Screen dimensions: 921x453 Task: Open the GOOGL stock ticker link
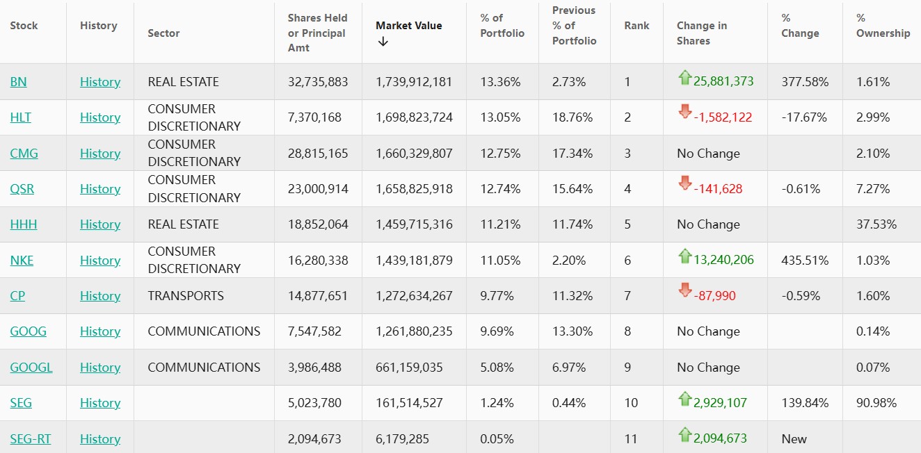(31, 368)
